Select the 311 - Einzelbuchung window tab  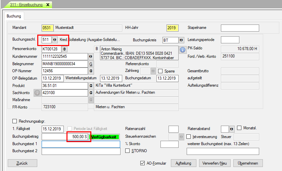coord(26,5)
